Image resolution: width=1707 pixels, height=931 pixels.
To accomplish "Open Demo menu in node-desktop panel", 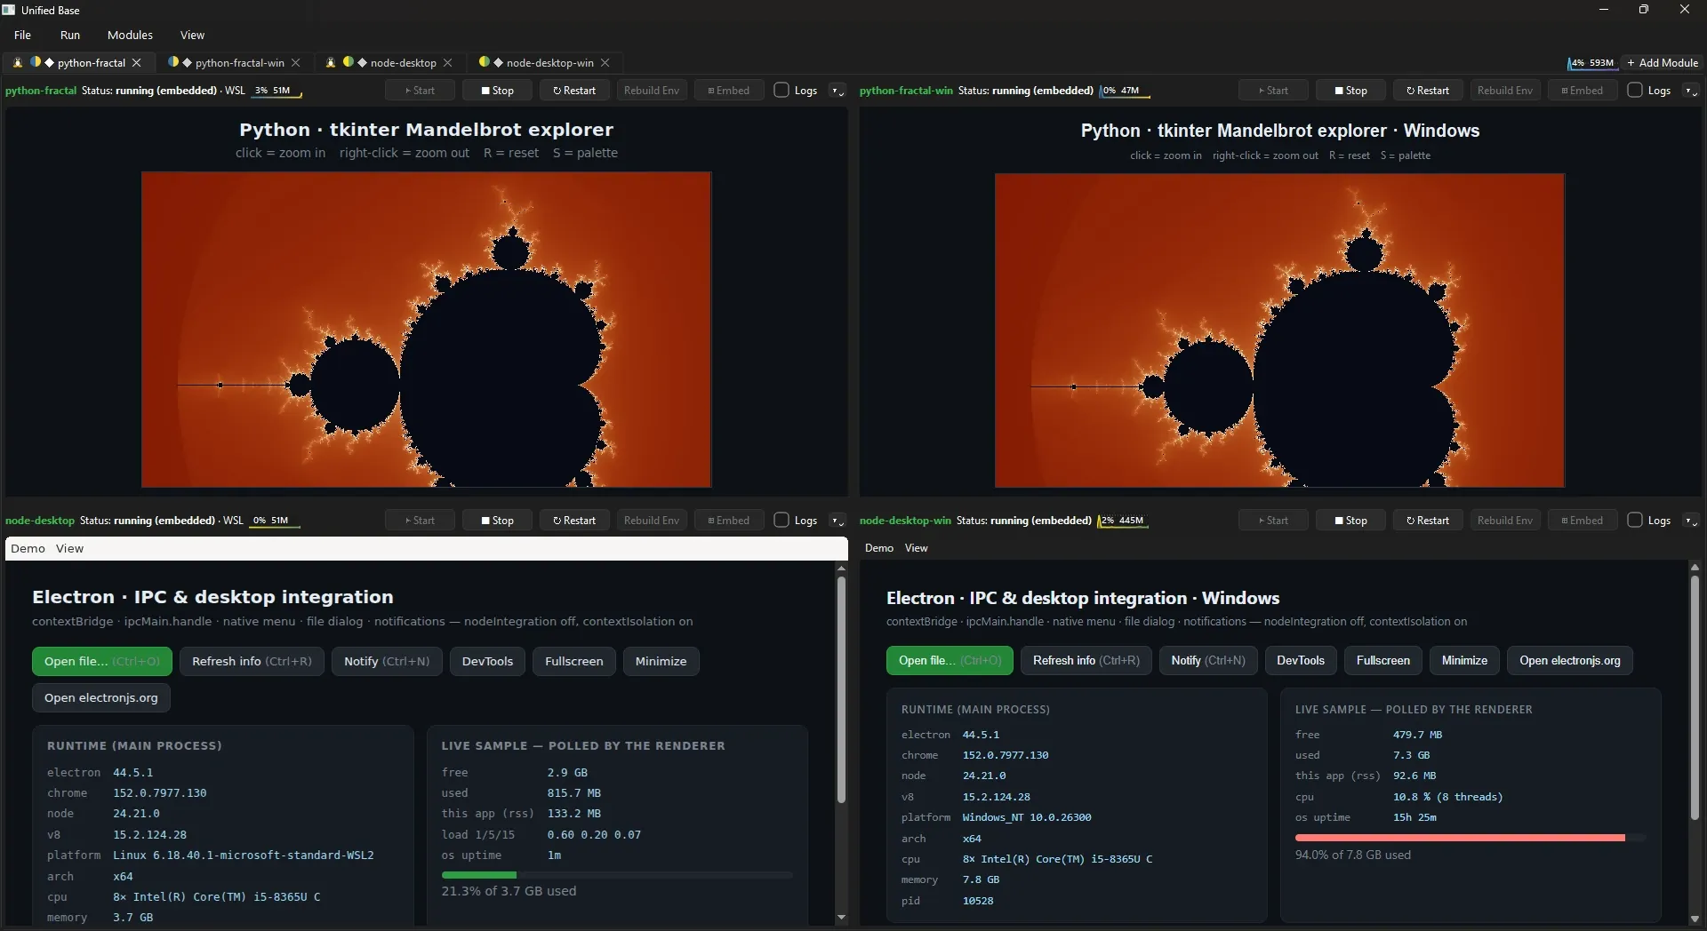I will pos(28,549).
